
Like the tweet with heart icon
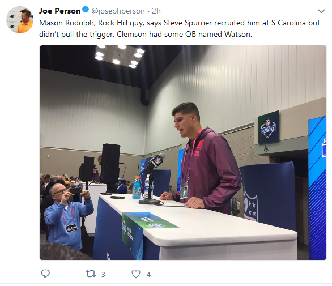136,274
